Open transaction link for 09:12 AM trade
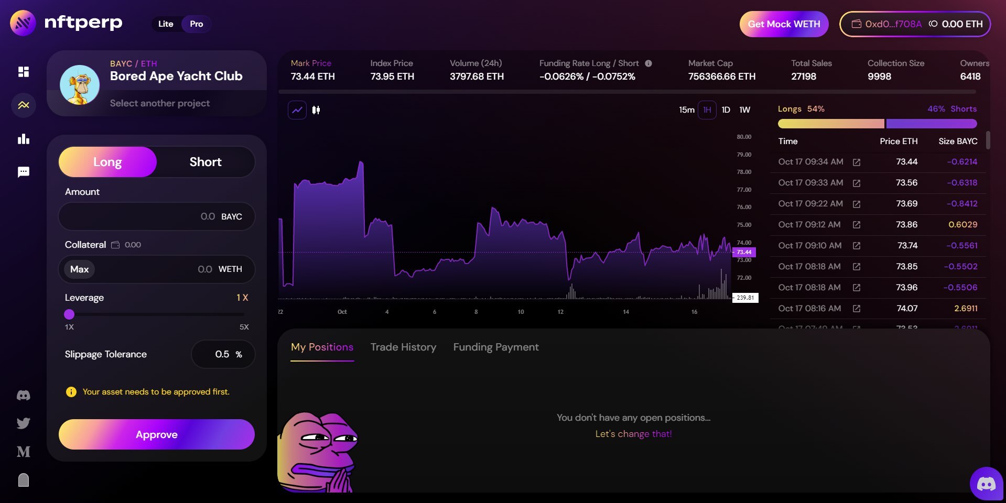This screenshot has height=503, width=1006. click(857, 225)
